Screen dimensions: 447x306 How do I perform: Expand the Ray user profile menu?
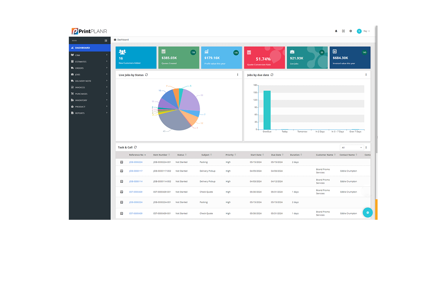[x=364, y=31]
